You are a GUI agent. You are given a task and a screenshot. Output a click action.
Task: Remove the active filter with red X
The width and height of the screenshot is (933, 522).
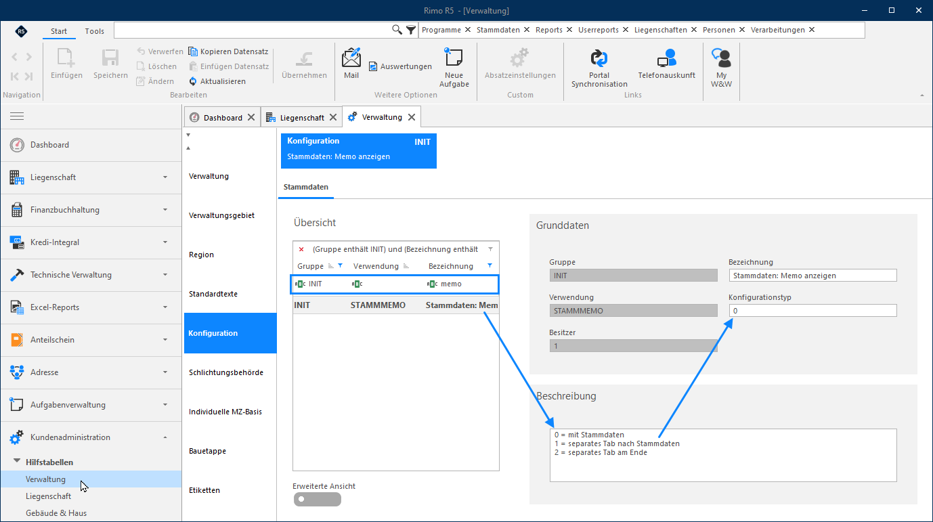point(301,249)
